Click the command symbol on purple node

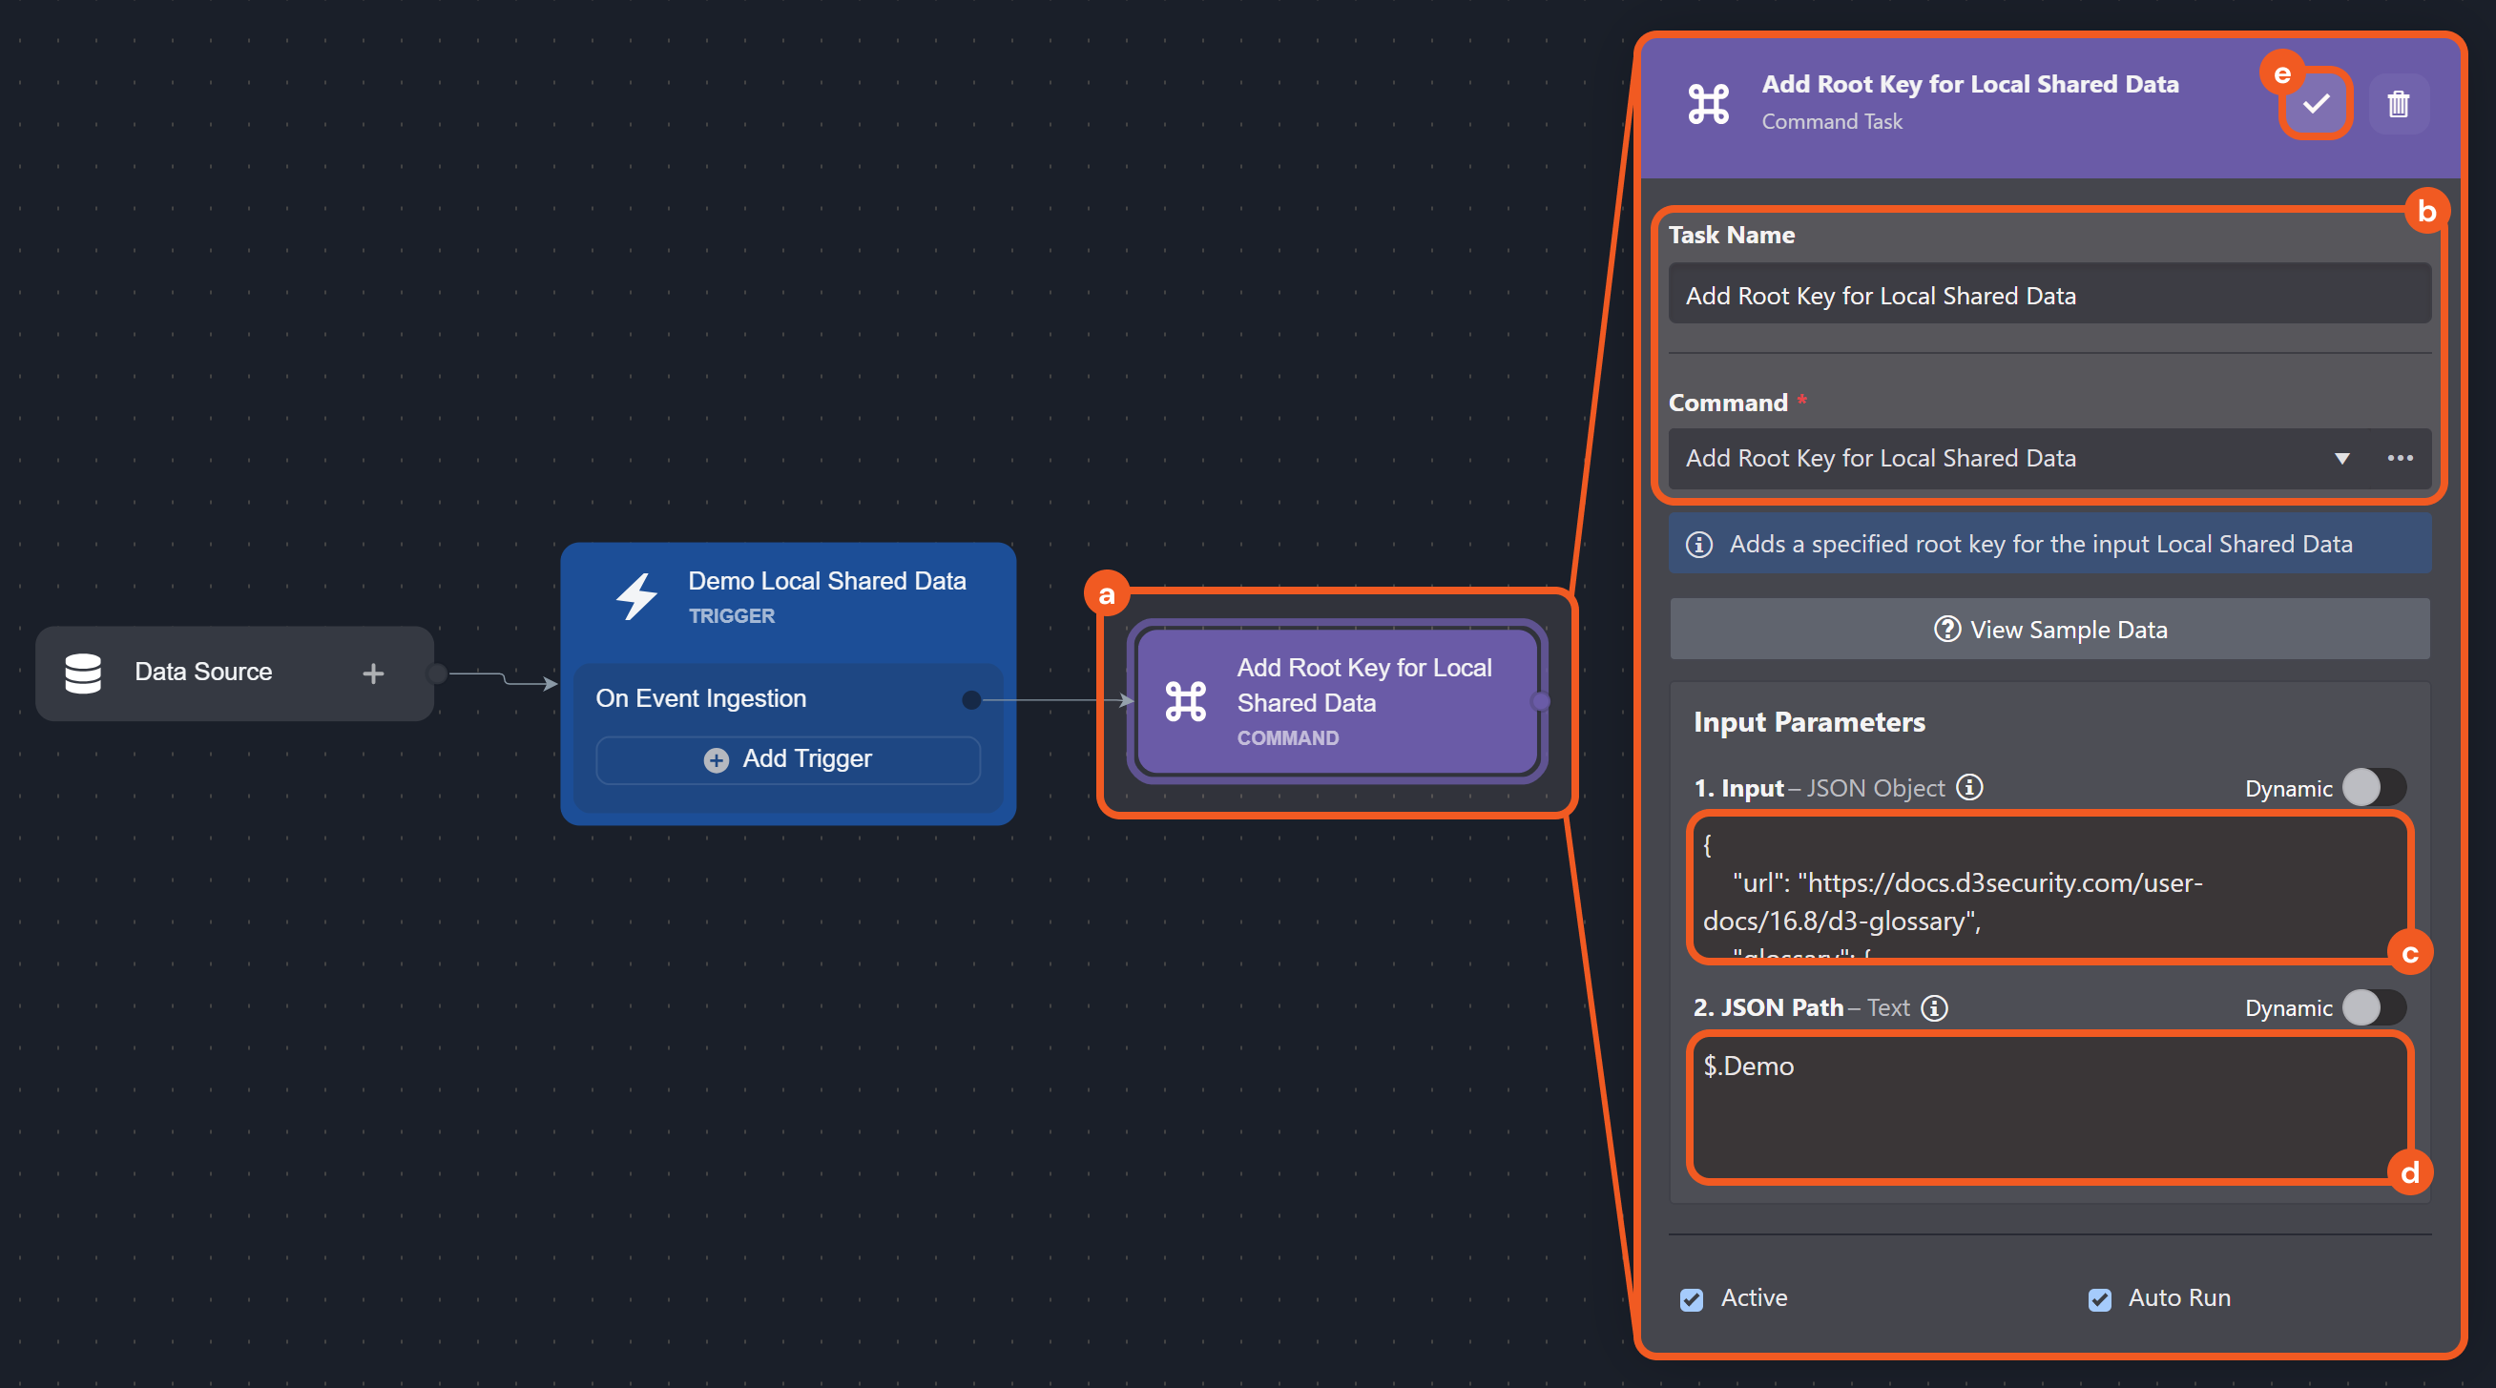[x=1185, y=701]
